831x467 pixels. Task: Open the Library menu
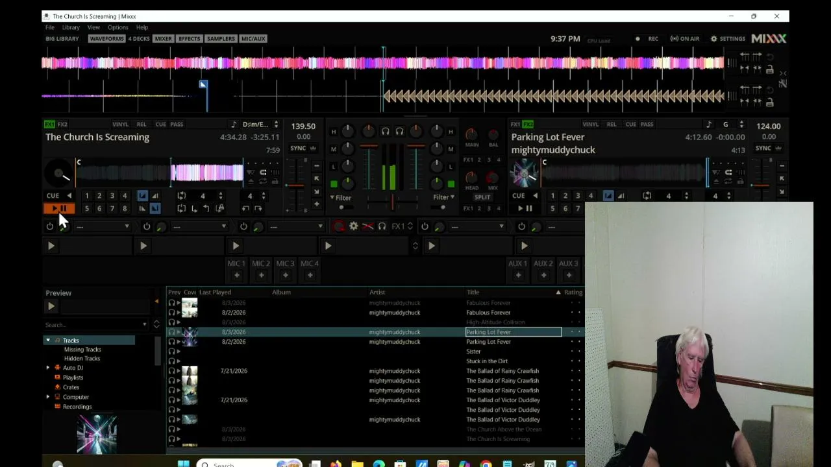tap(71, 27)
